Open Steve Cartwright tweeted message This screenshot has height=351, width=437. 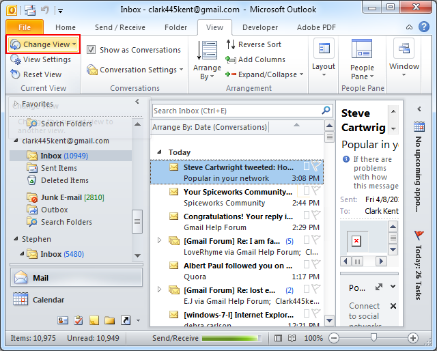point(237,172)
